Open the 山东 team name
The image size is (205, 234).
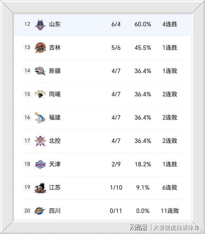coord(55,24)
